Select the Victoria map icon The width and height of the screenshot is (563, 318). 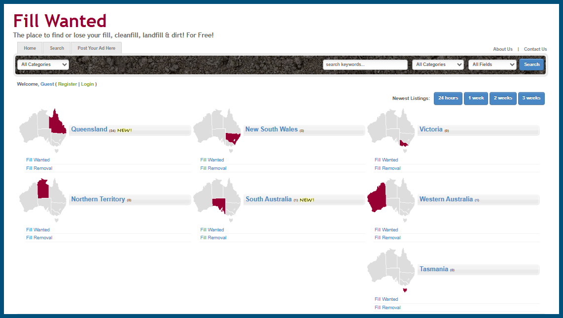391,129
